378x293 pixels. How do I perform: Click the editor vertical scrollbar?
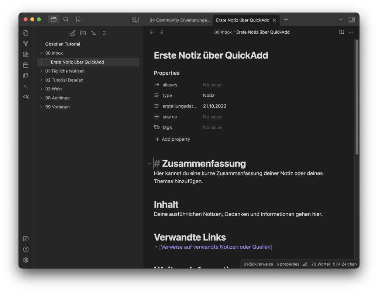pyautogui.click(x=357, y=97)
